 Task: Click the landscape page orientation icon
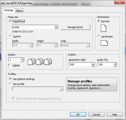click(x=104, y=43)
